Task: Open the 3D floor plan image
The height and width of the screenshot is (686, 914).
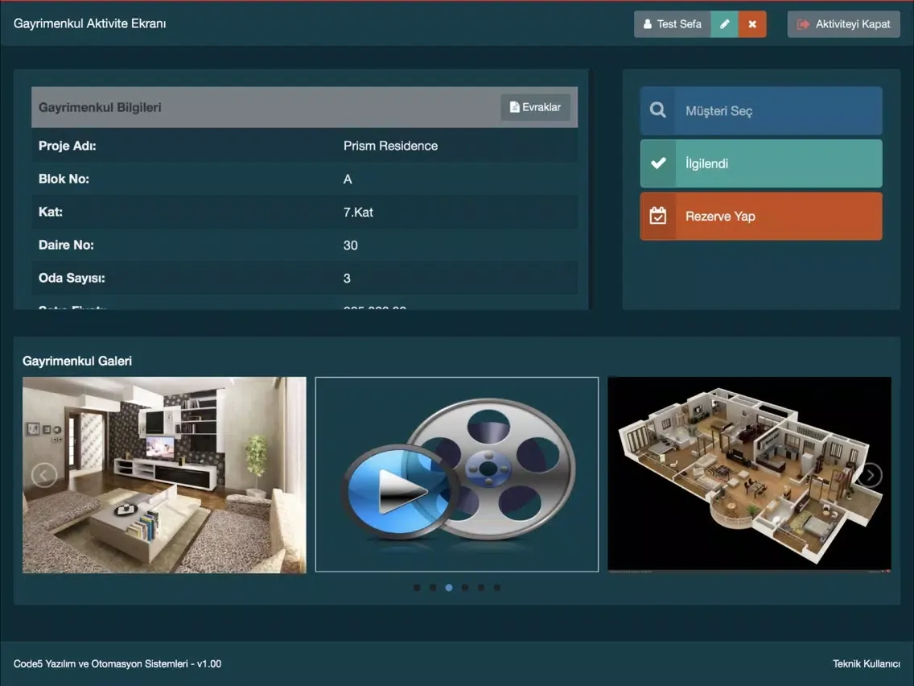Action: pos(749,475)
